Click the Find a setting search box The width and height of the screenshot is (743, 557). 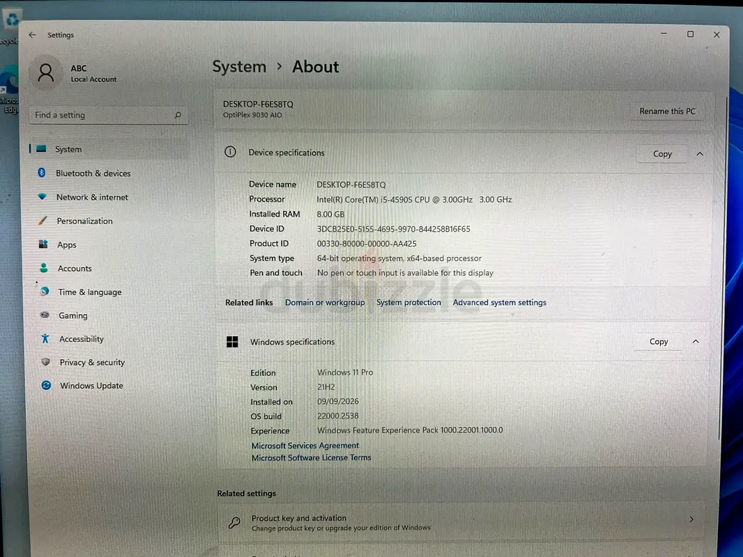[109, 115]
